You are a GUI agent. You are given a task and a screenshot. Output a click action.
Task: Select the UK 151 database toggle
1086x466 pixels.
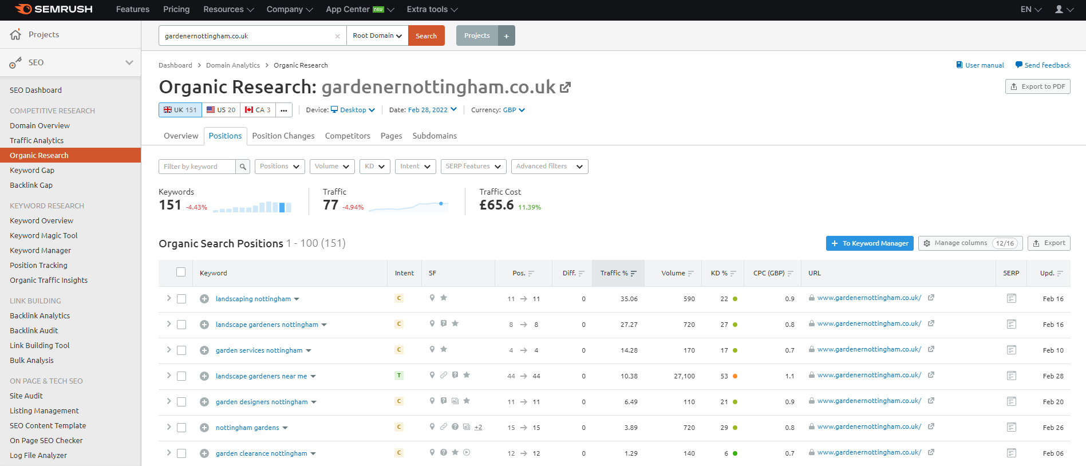(x=180, y=110)
